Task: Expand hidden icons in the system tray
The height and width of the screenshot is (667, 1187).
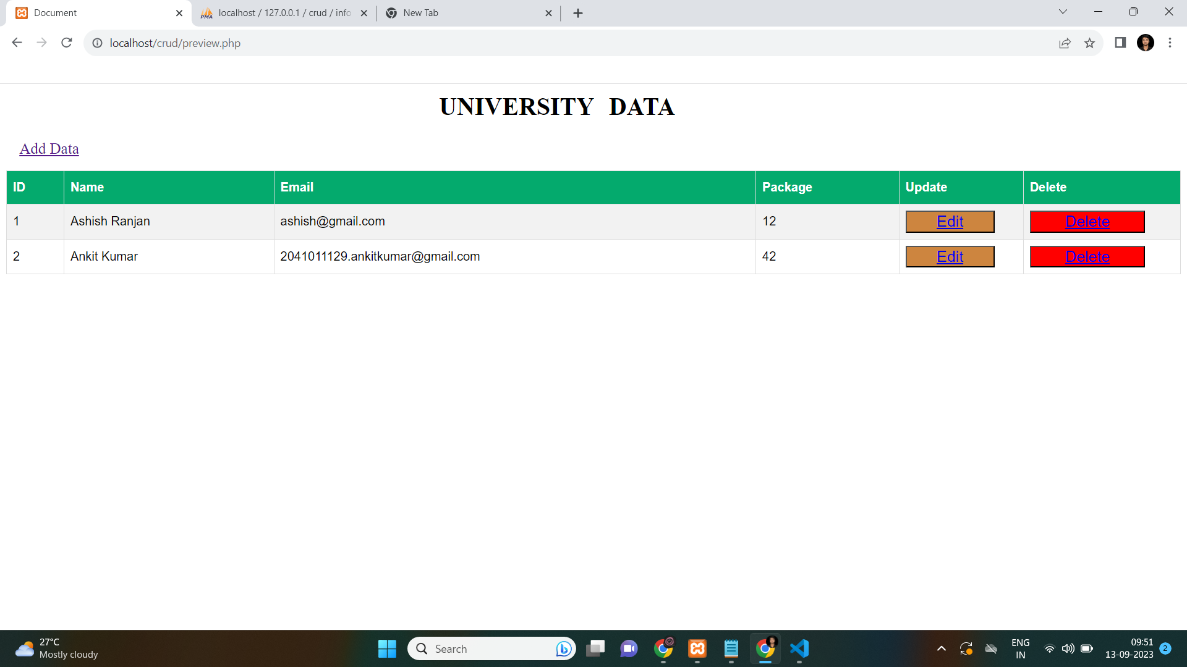Action: pyautogui.click(x=941, y=648)
